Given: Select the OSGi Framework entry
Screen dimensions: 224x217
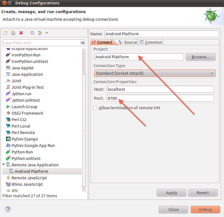Looking at the screenshot, I should [x=27, y=113].
